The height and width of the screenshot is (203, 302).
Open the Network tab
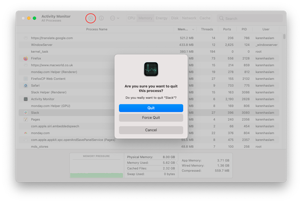pos(189,18)
